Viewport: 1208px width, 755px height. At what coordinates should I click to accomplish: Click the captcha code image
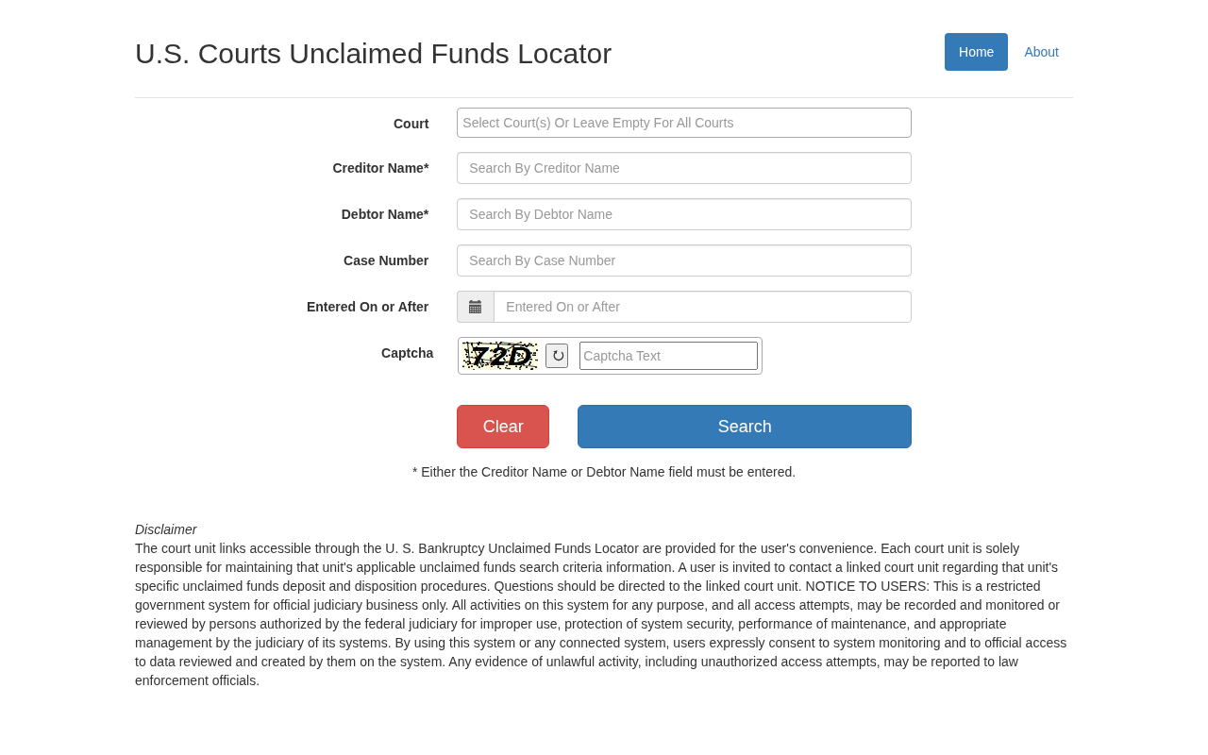coord(500,356)
